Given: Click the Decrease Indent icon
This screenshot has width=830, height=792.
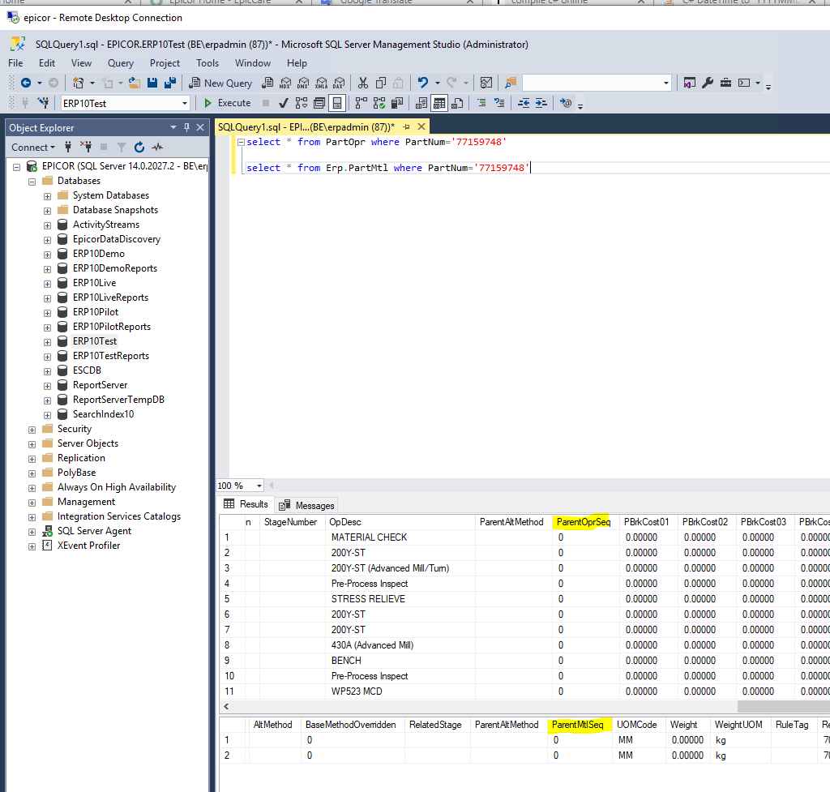Looking at the screenshot, I should click(x=524, y=103).
